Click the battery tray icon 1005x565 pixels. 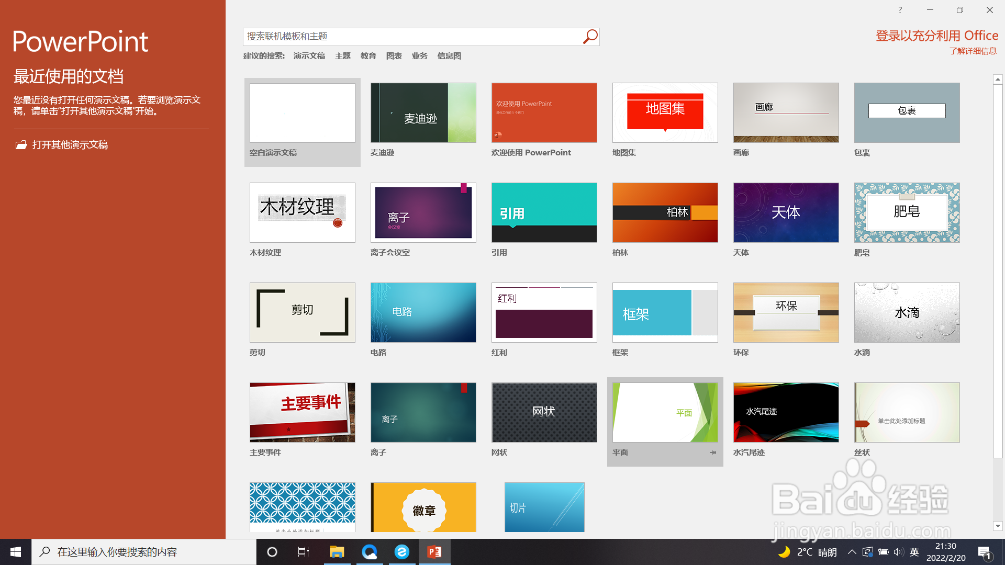point(884,552)
